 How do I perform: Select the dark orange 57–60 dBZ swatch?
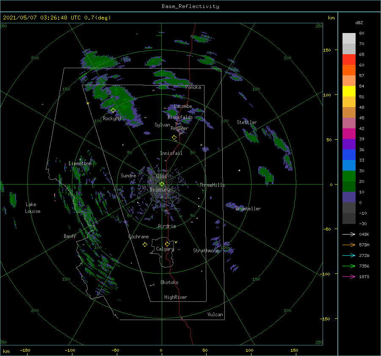[x=349, y=70]
